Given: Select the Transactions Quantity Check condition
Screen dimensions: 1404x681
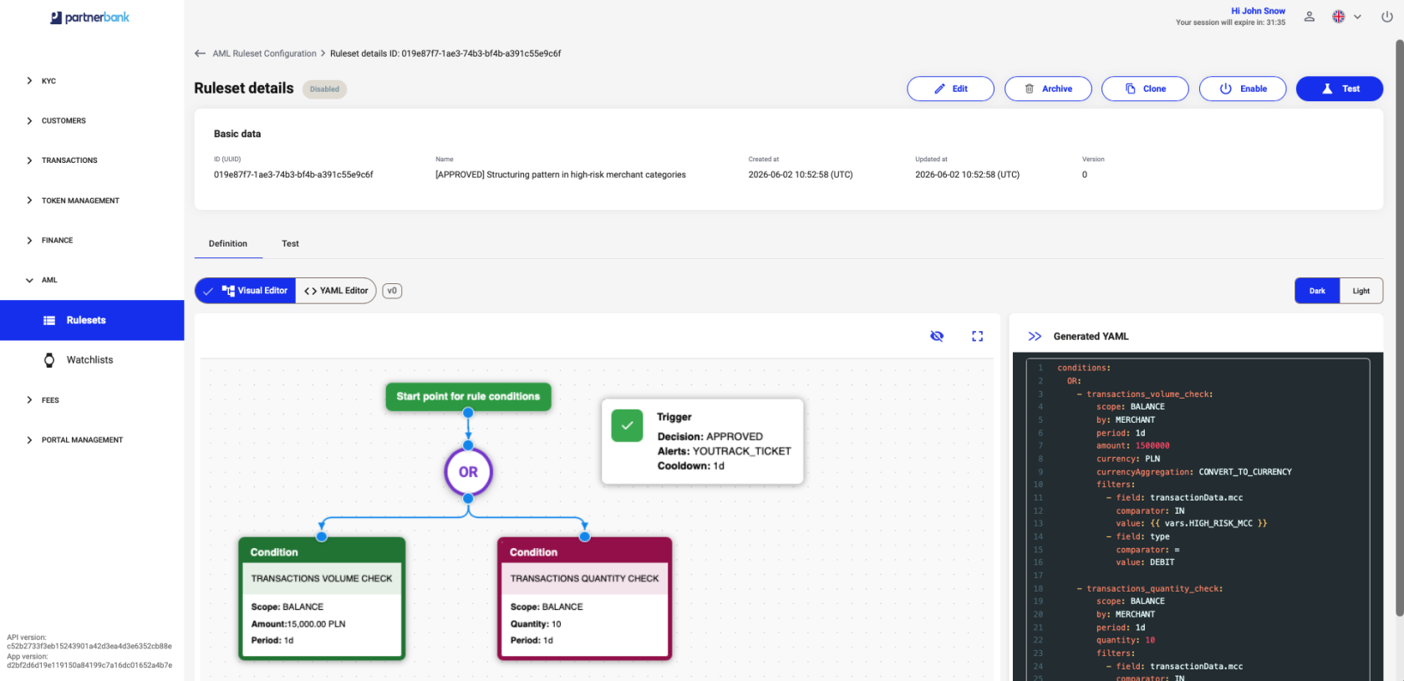Looking at the screenshot, I should click(585, 598).
